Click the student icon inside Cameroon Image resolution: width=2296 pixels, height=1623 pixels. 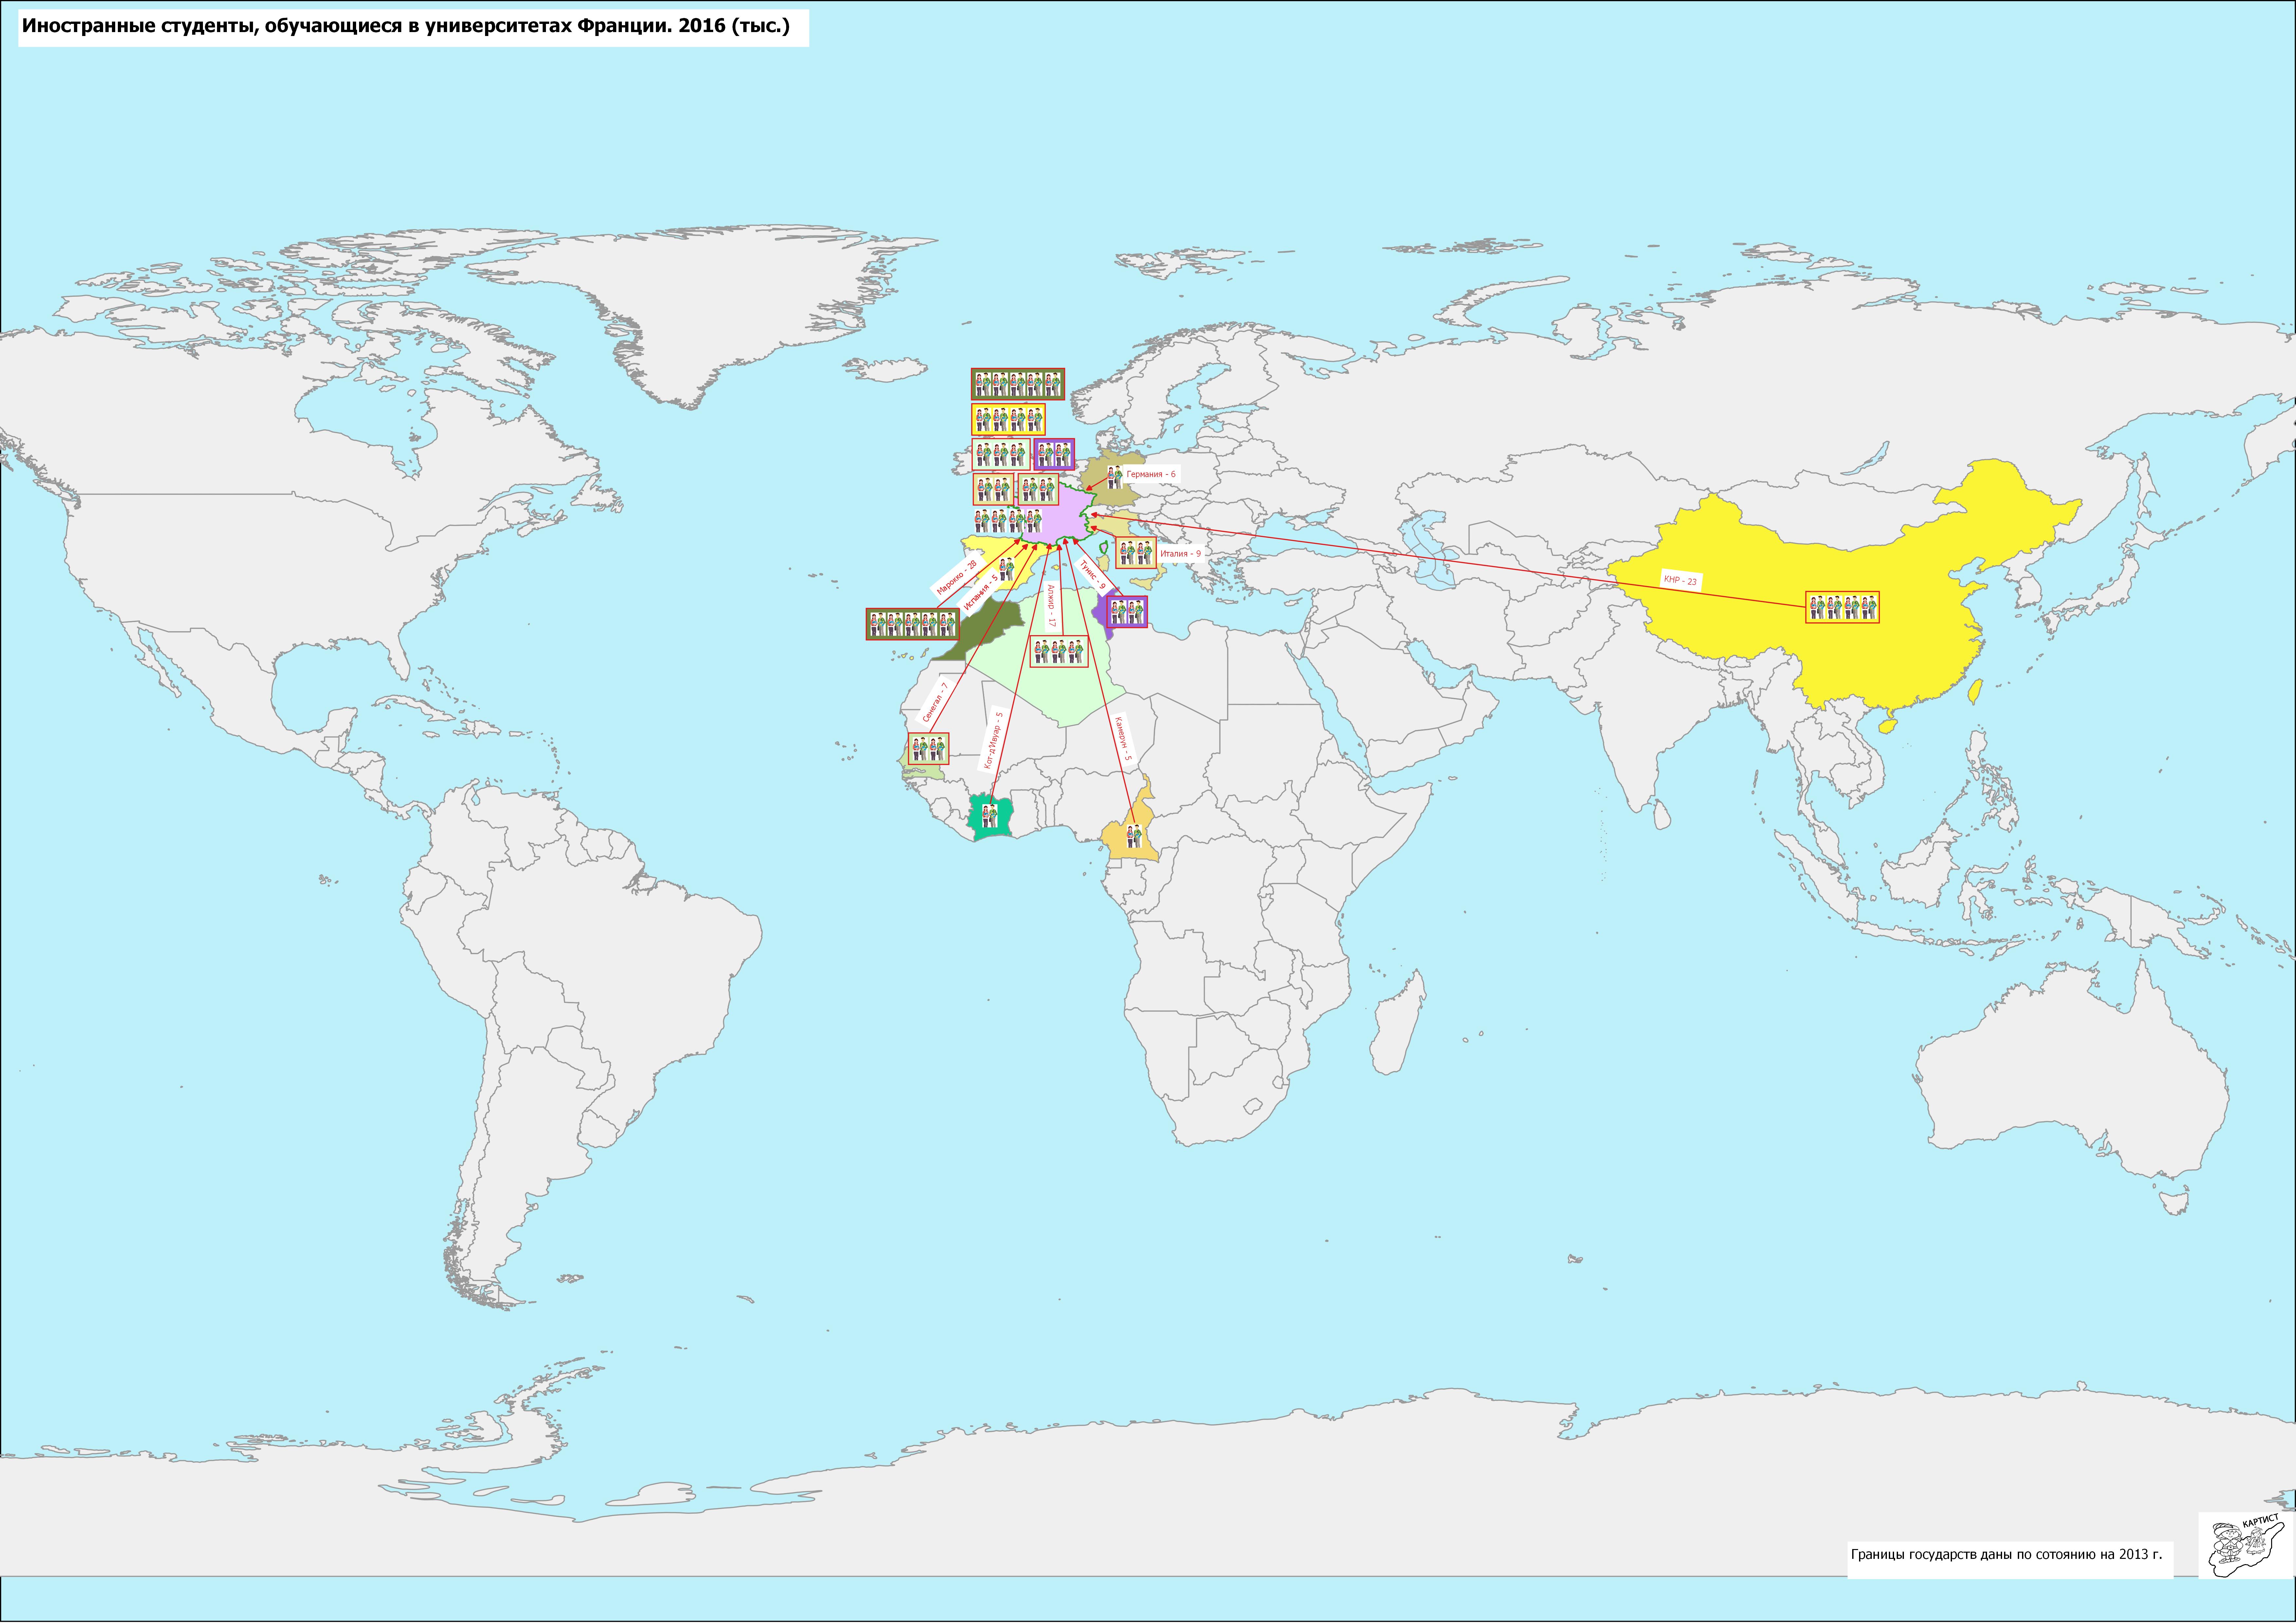pos(1134,836)
